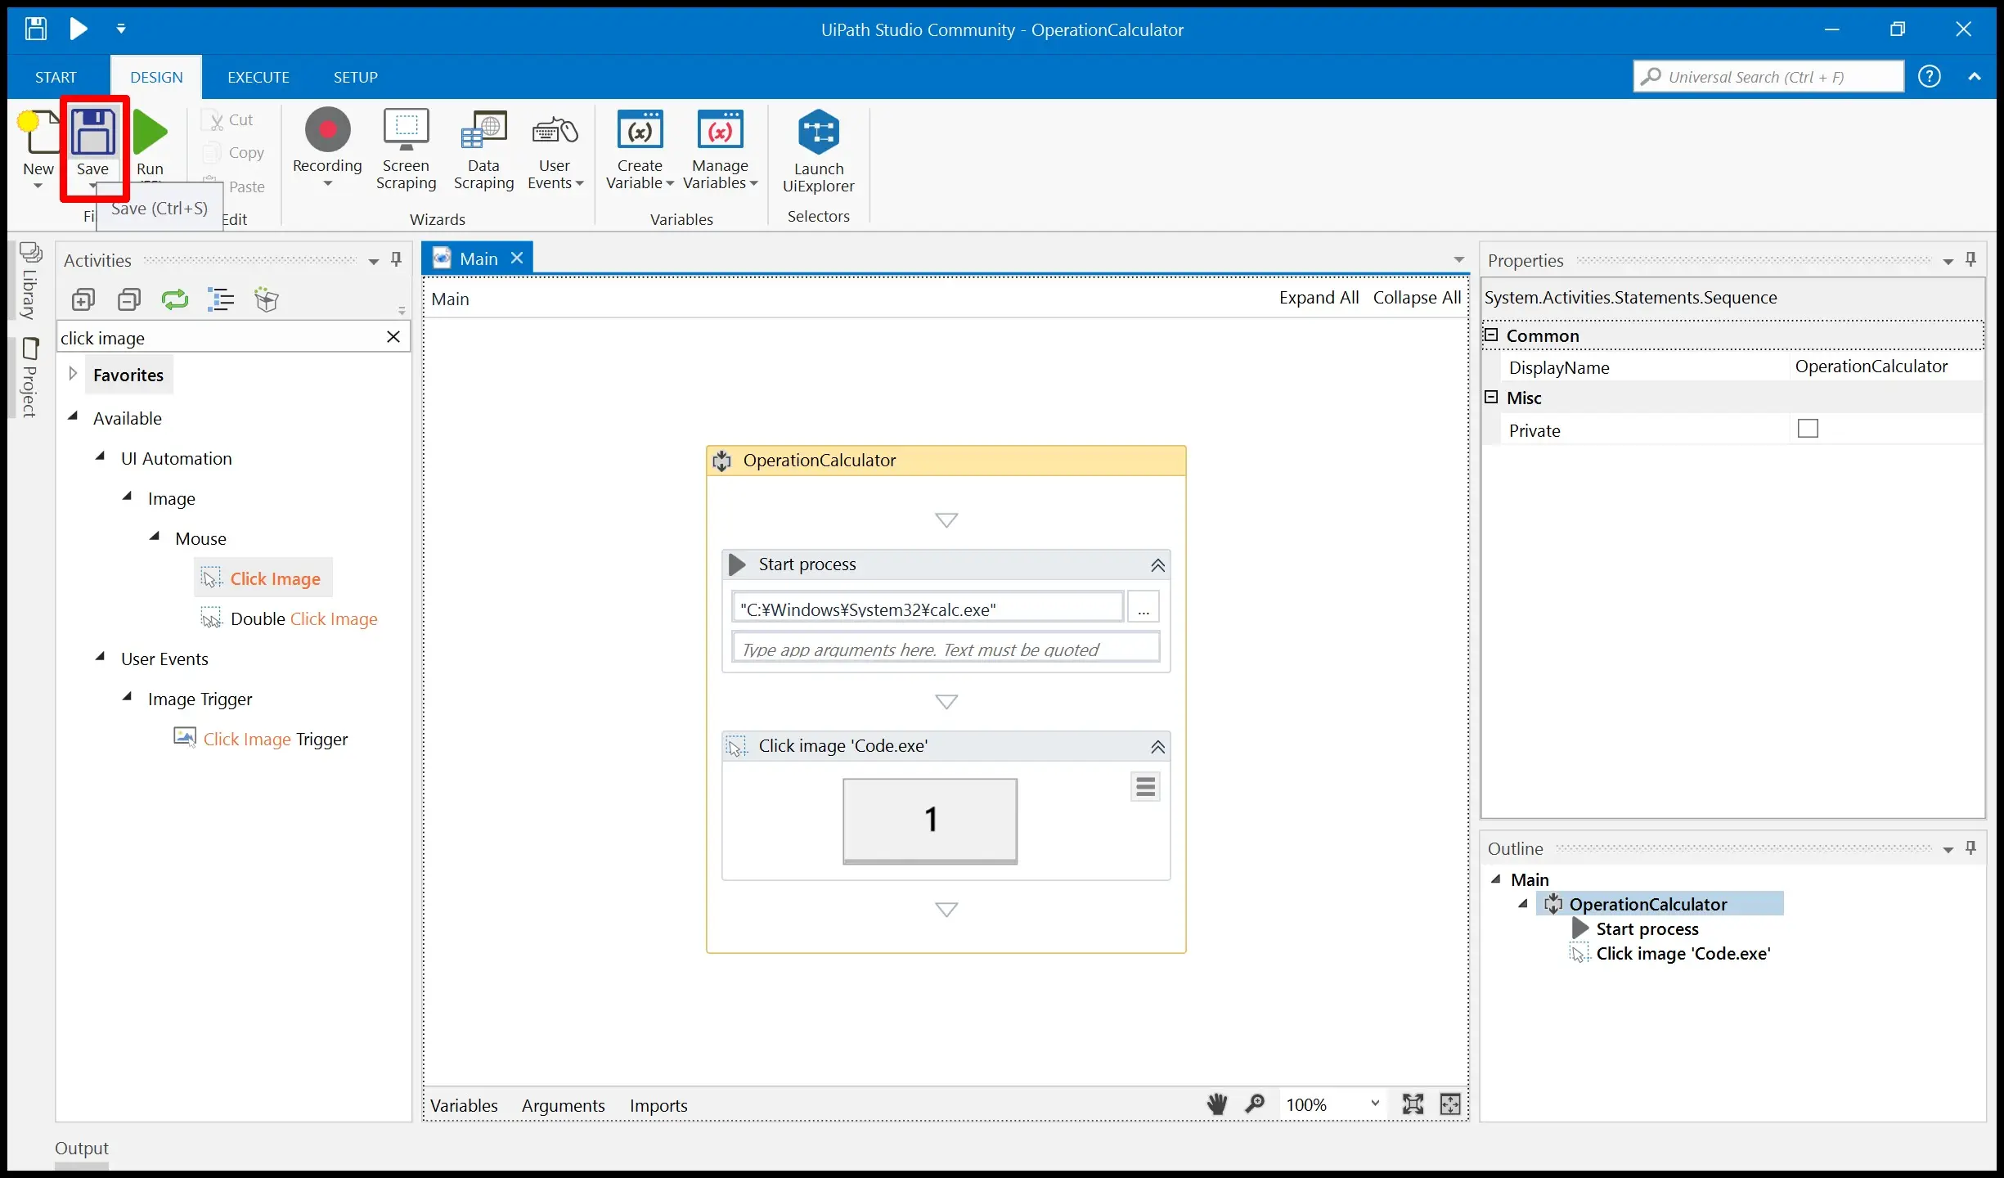Open the help question mark icon
The width and height of the screenshot is (2004, 1178).
[1930, 76]
